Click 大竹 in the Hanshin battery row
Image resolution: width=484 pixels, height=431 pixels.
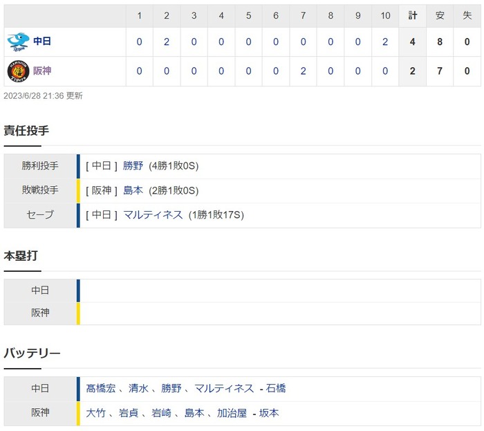point(96,413)
